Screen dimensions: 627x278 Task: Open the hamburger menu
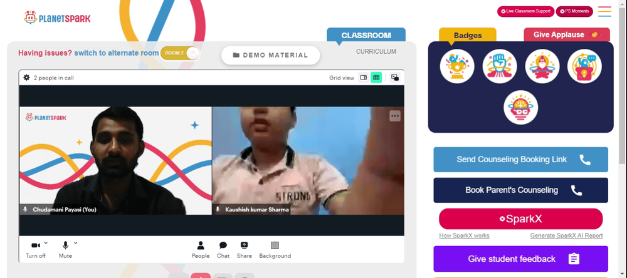tap(604, 11)
